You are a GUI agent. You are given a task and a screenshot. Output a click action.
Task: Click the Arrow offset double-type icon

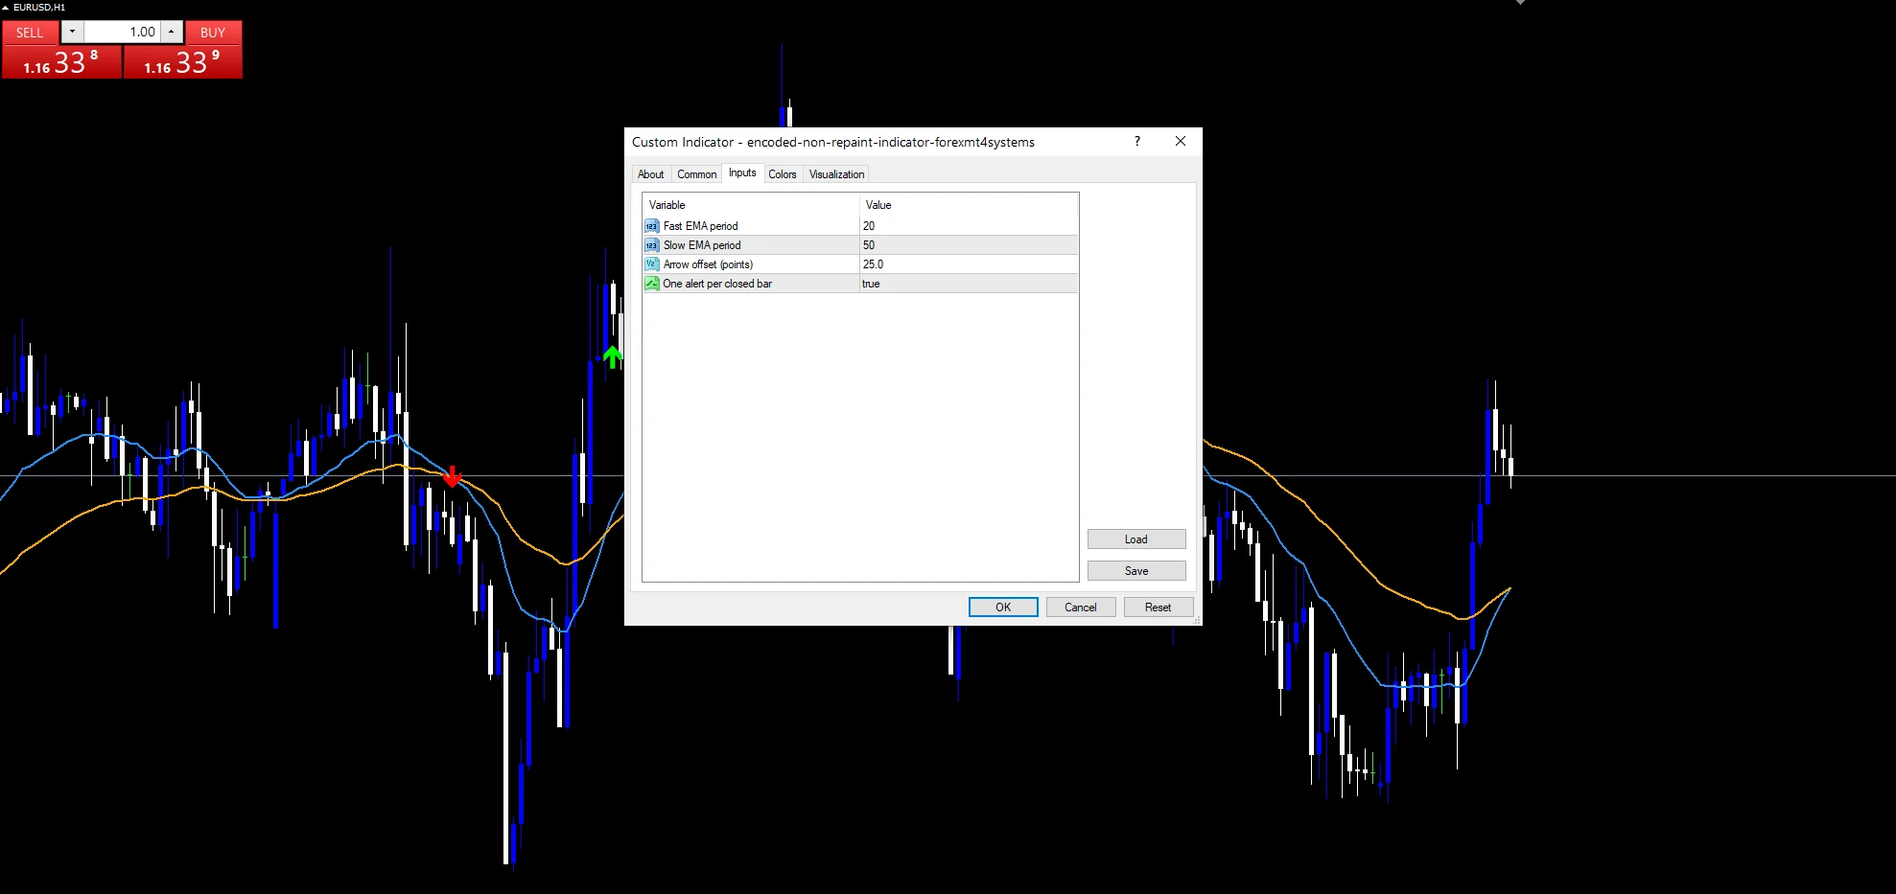tap(652, 264)
